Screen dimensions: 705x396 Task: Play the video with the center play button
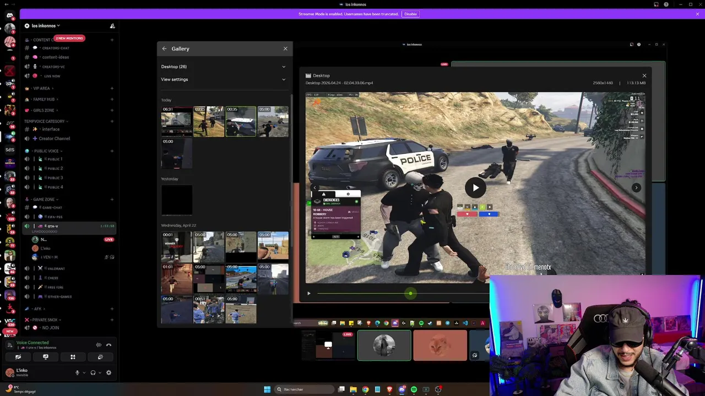[475, 188]
